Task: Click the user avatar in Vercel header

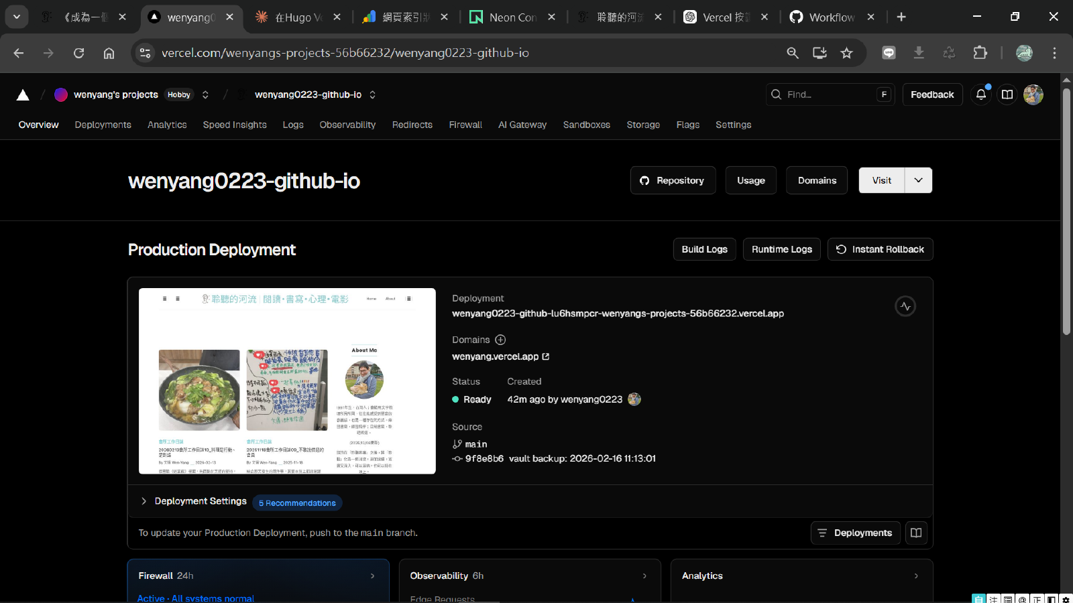Action: 1033,94
